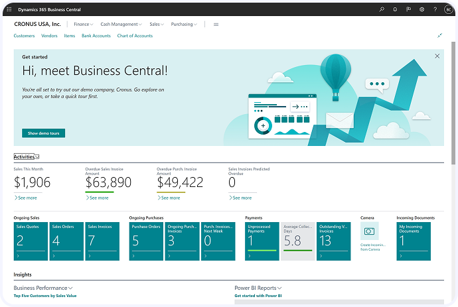Expand the Finance menu dropdown

point(83,25)
